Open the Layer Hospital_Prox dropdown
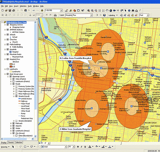The width and height of the screenshot is (160, 152). pyautogui.click(x=91, y=15)
